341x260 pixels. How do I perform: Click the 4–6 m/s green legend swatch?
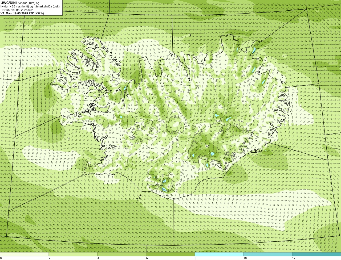click(x=122, y=254)
